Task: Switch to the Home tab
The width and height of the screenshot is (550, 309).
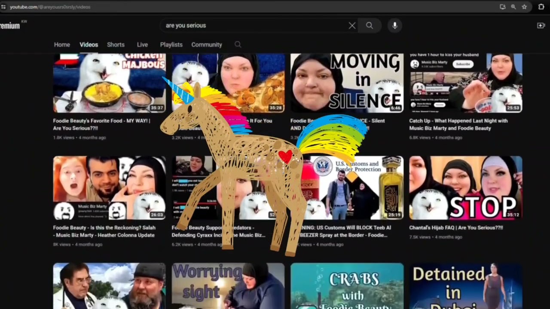Action: [62, 45]
